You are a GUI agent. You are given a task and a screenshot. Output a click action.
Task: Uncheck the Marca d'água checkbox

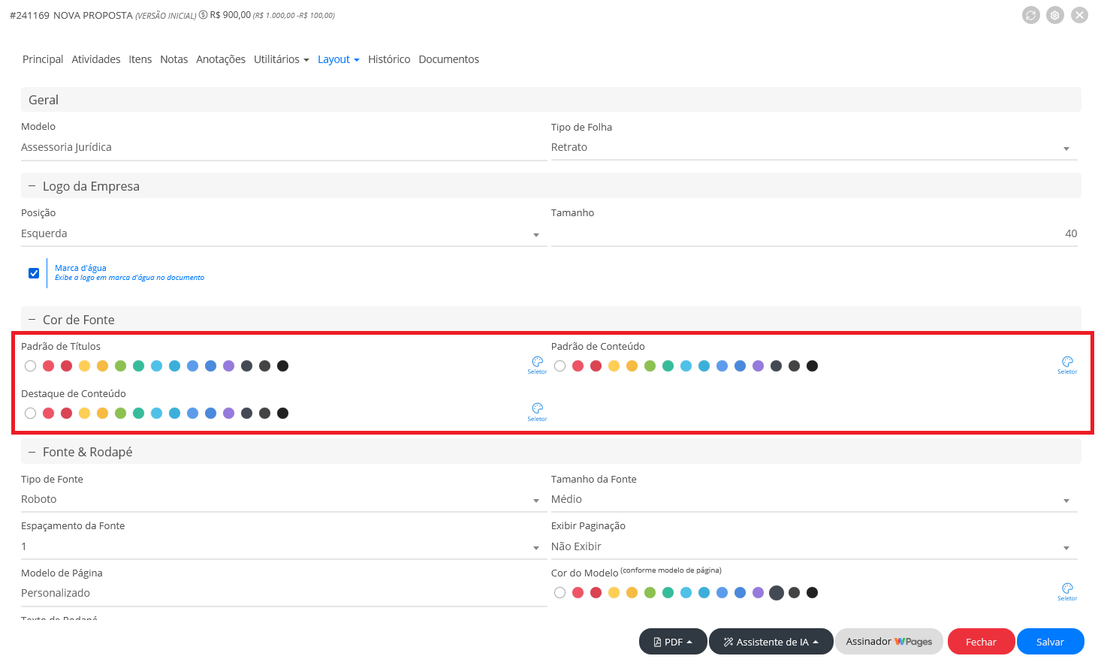point(34,273)
